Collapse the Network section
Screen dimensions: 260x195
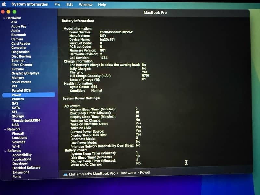coord(5,129)
